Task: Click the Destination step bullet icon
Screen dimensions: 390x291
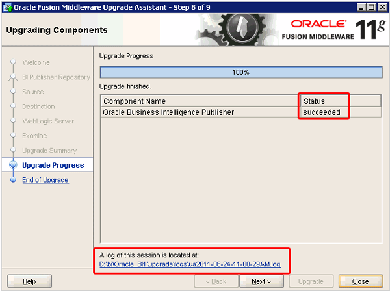Action: coord(13,106)
